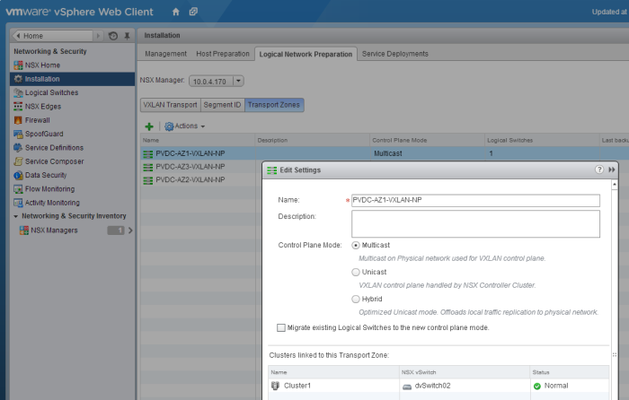Image resolution: width=629 pixels, height=400 pixels.
Task: Sort by Name column header
Action: click(198, 140)
